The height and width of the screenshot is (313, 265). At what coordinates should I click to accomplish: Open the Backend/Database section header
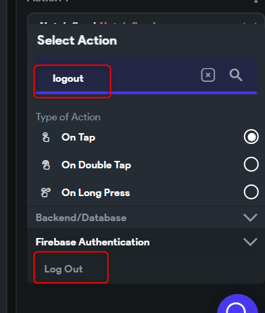coord(146,218)
